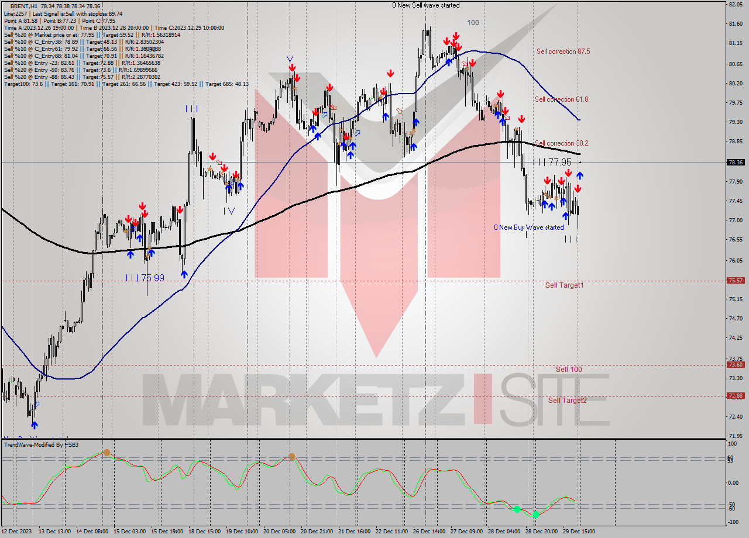Click the red price tag 75.57

(x=736, y=281)
